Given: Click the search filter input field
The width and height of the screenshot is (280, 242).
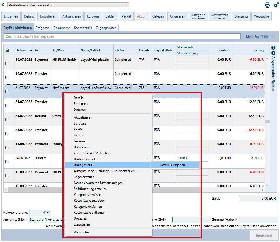Looking at the screenshot, I should tap(122, 36).
